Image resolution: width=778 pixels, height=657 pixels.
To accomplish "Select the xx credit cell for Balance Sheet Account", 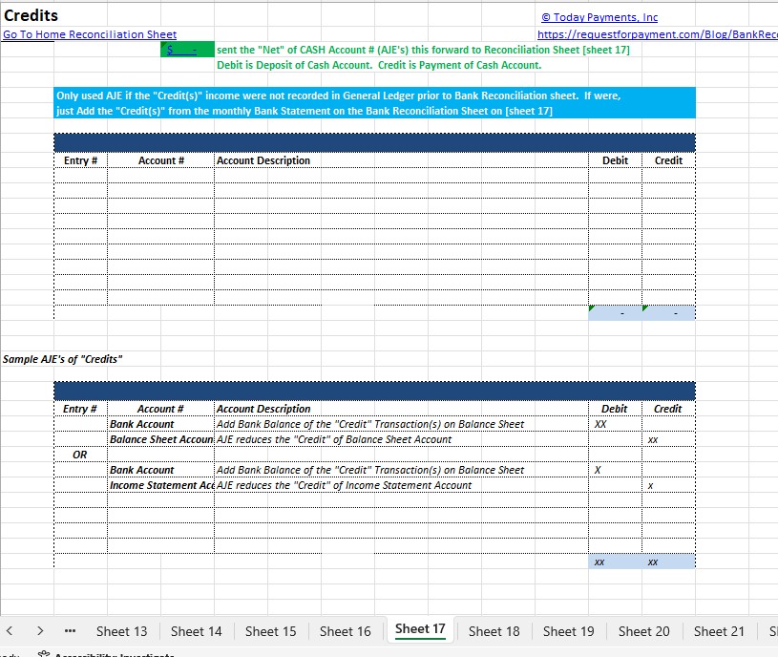I will pos(668,439).
